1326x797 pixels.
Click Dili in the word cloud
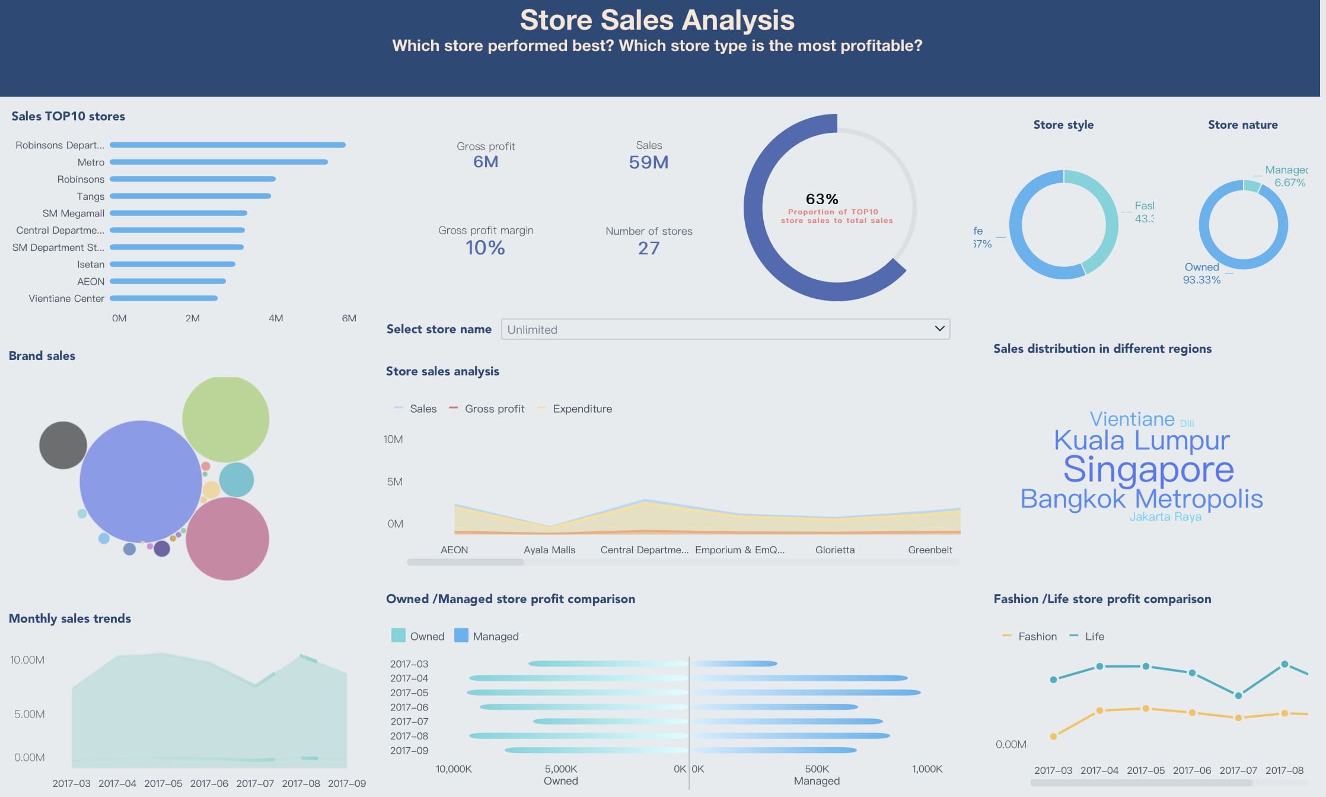(x=1187, y=423)
